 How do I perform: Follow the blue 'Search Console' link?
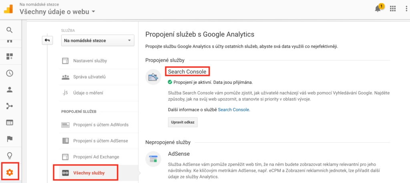pos(233,109)
